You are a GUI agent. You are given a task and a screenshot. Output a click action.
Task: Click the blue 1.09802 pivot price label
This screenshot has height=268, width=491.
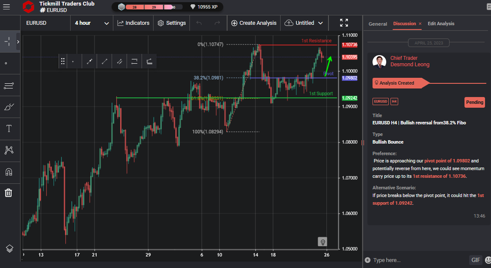(349, 78)
